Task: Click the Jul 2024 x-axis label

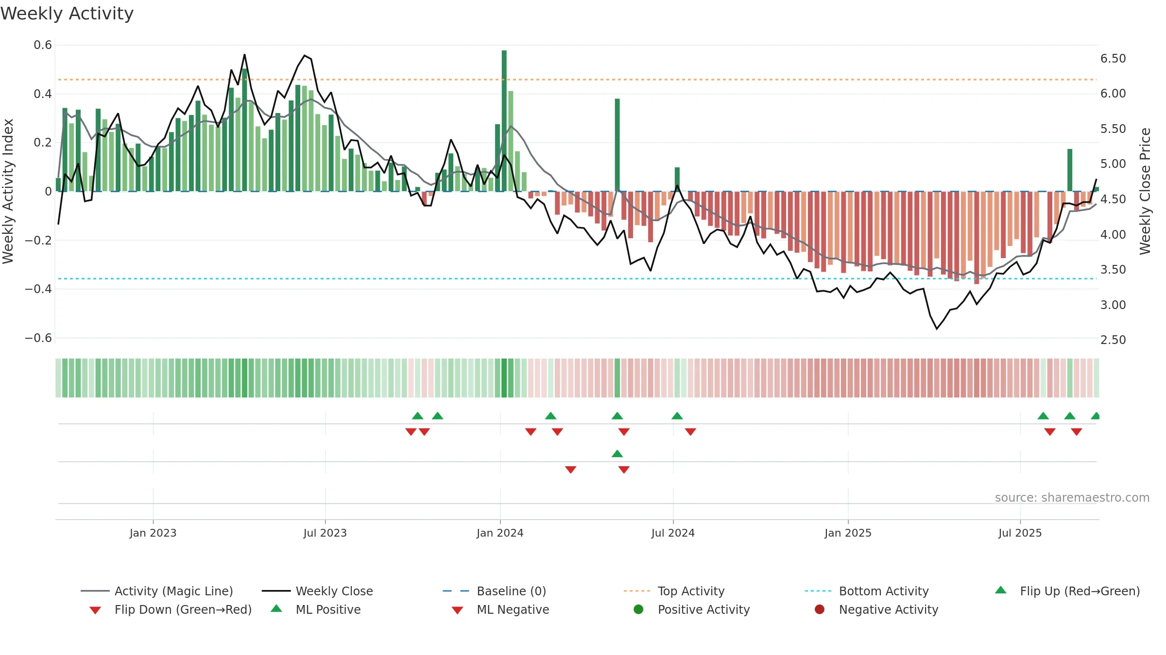Action: click(673, 533)
